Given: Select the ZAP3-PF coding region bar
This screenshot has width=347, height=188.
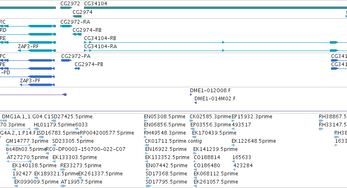Looking at the screenshot, I should [x=41, y=85].
